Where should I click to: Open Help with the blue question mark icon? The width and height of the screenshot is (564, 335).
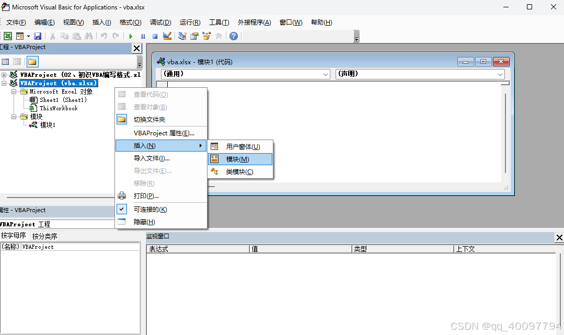(234, 36)
